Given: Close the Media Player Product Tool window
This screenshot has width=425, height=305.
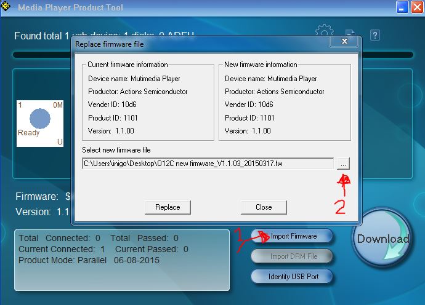Looking at the screenshot, I should [x=416, y=7].
